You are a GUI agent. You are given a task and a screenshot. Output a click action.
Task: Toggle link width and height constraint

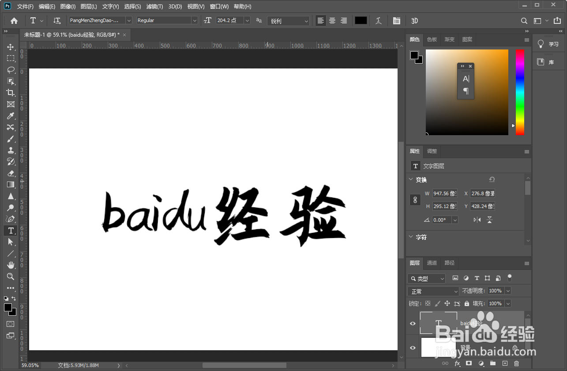pos(415,200)
